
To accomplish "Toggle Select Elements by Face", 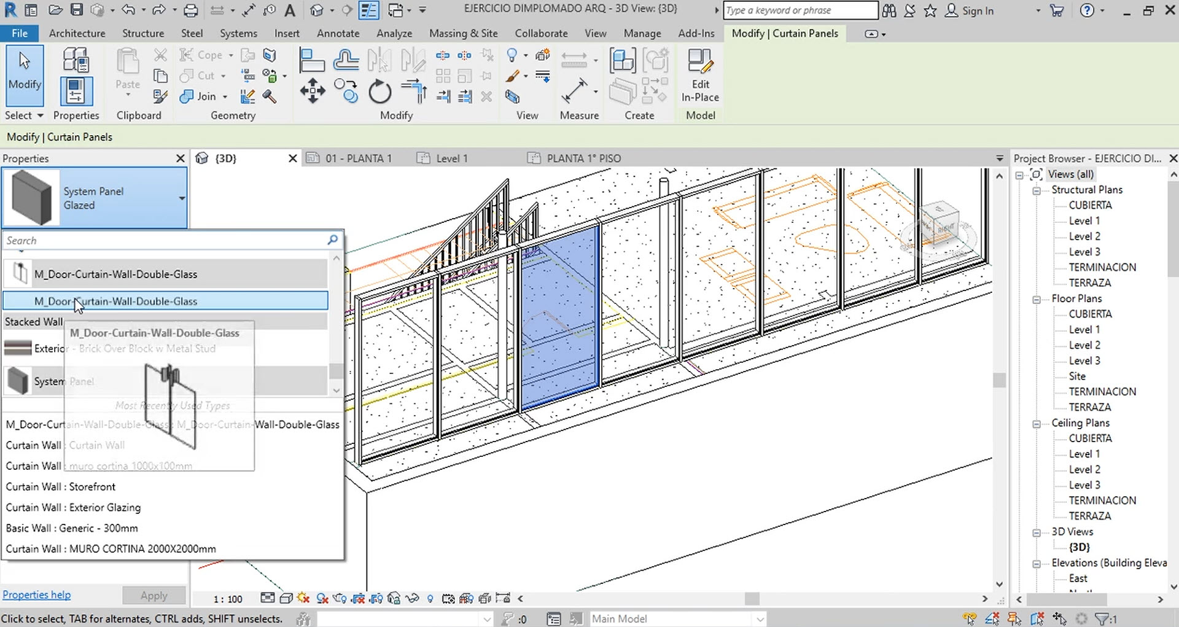I will point(1037,619).
